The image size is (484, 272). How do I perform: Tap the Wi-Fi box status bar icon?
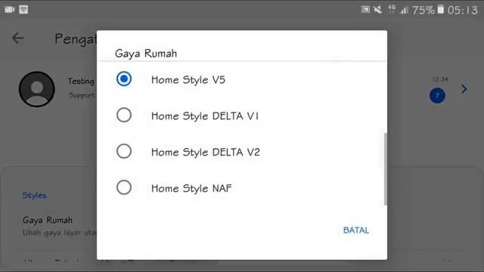(23, 10)
